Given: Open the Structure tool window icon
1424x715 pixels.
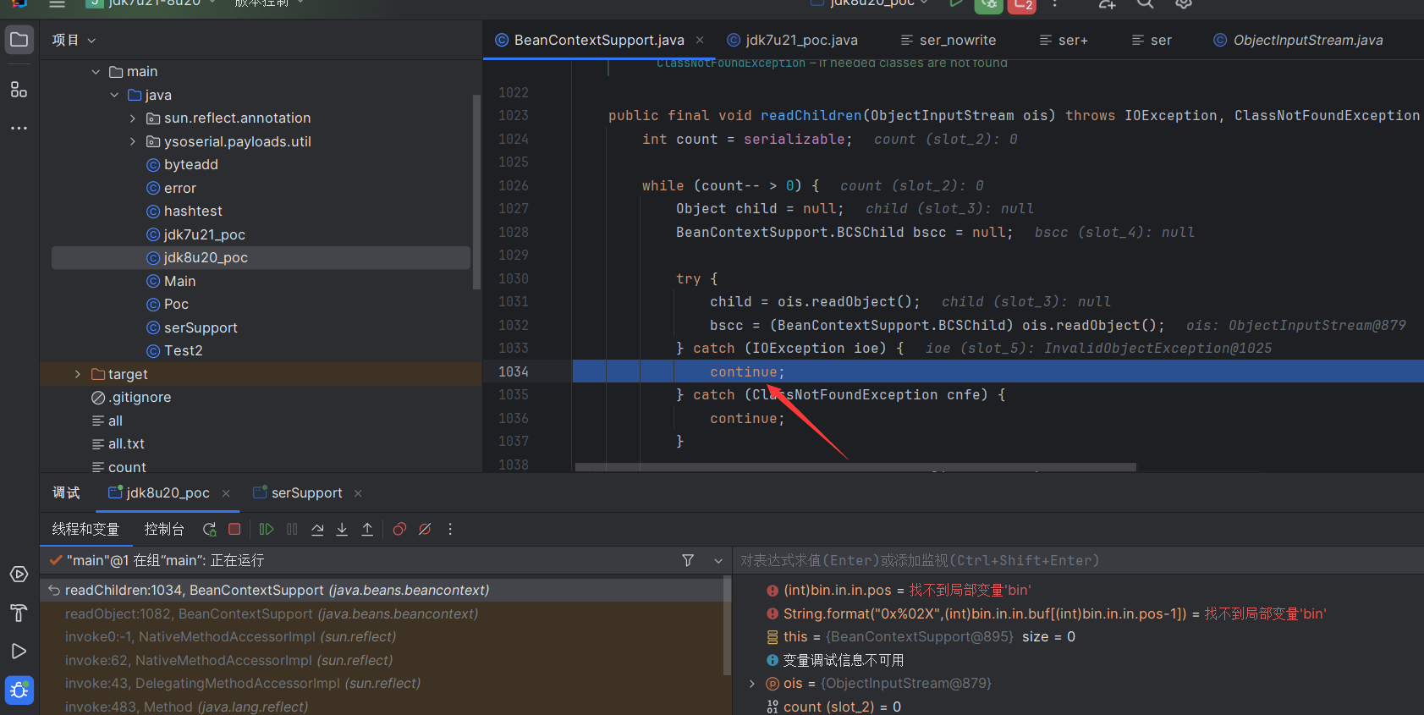Looking at the screenshot, I should pos(19,89).
